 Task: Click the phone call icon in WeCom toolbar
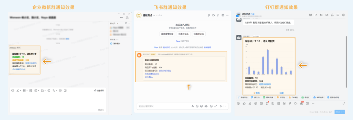54,90
